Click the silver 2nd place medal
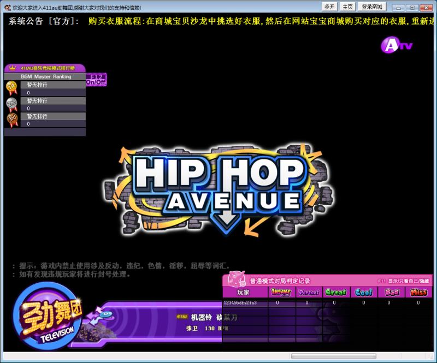This screenshot has width=437, height=363. pyautogui.click(x=11, y=104)
